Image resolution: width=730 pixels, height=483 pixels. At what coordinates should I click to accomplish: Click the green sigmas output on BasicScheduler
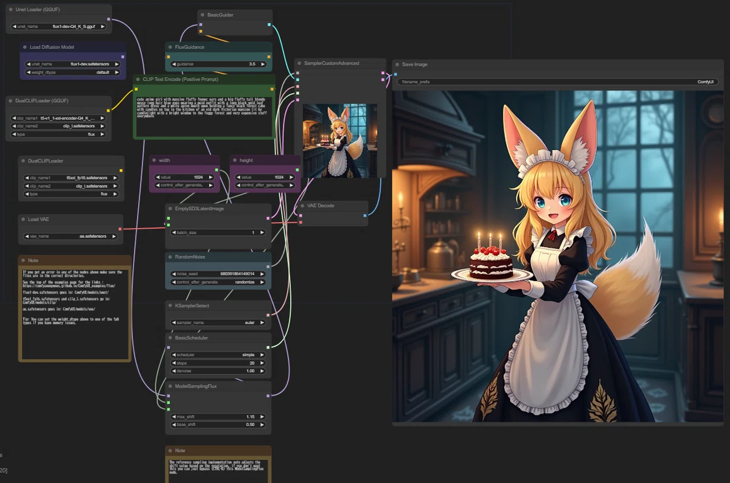(x=269, y=347)
